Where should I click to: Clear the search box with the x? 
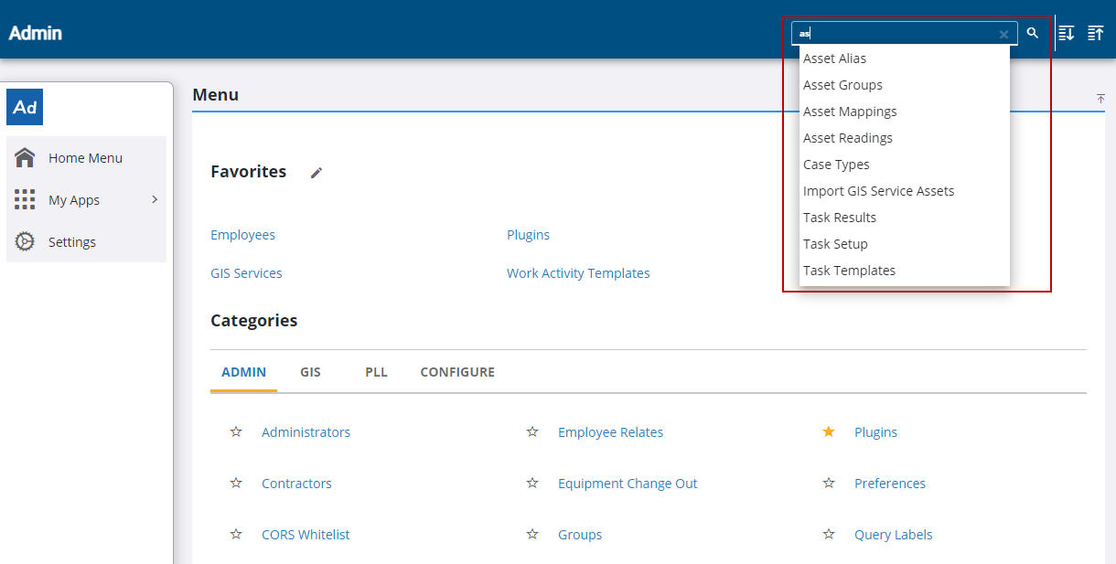tap(1003, 33)
